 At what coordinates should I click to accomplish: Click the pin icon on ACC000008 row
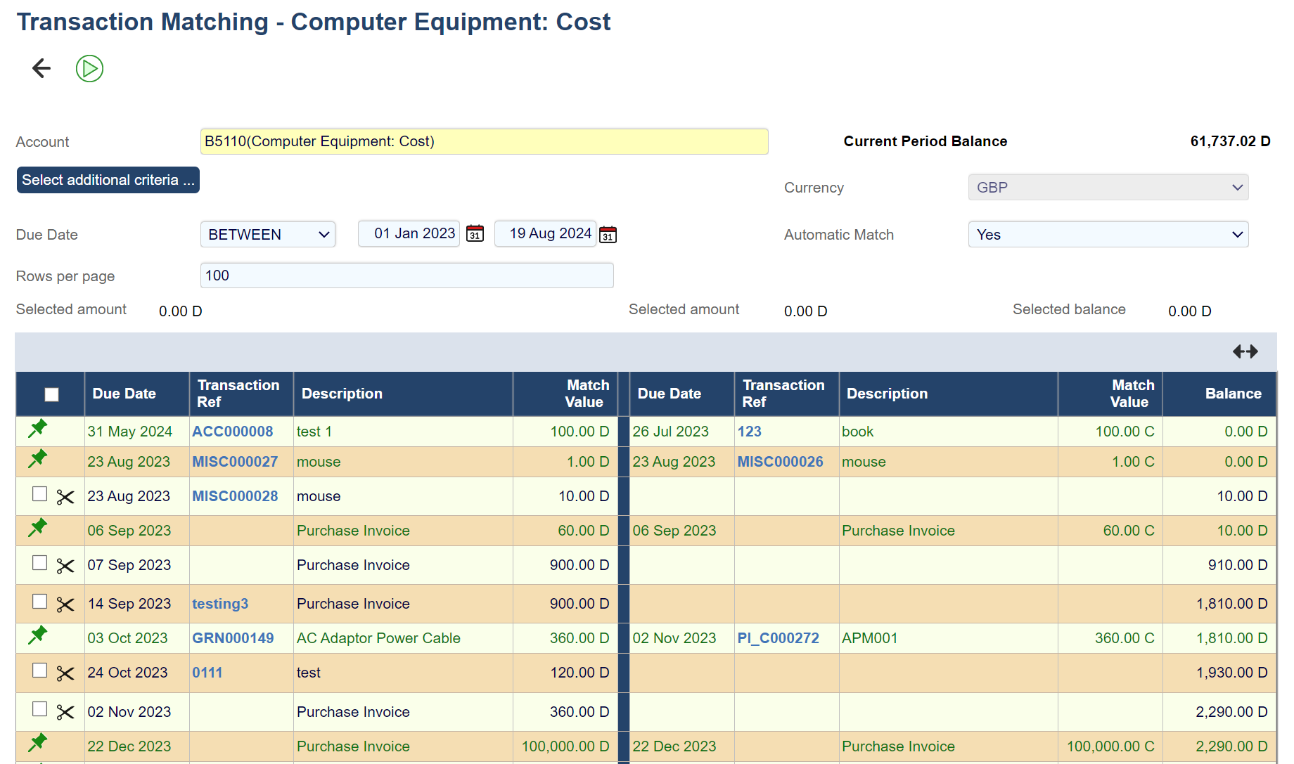tap(38, 428)
